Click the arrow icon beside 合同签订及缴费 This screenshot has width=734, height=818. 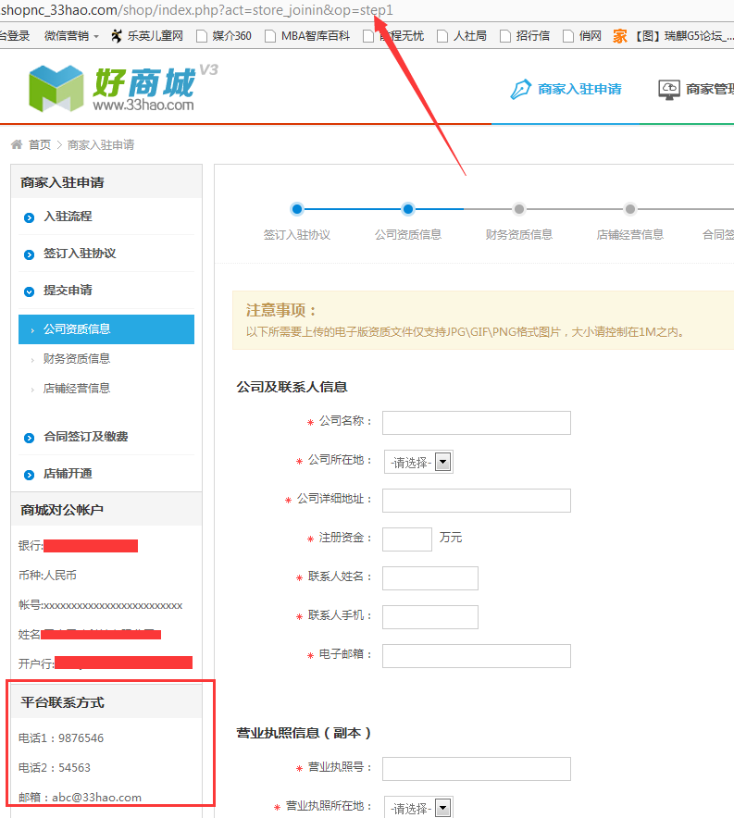[30, 439]
